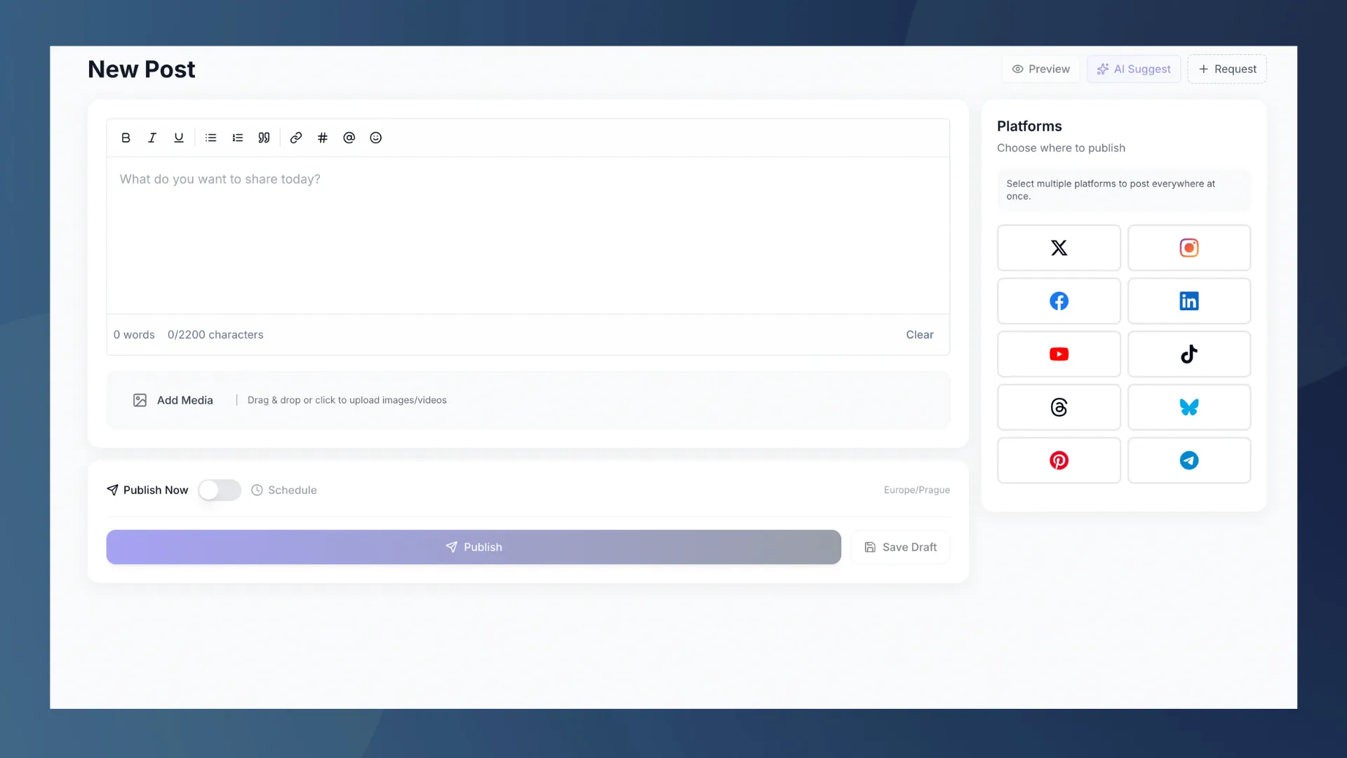Click the Preview button
Screen dimensions: 1347x758
coord(1040,69)
